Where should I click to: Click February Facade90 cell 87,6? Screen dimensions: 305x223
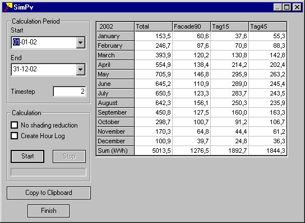tap(191, 45)
